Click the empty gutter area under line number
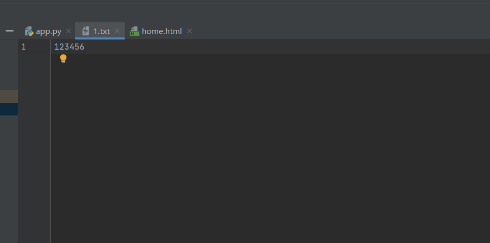Image resolution: width=490 pixels, height=243 pixels. [x=34, y=148]
